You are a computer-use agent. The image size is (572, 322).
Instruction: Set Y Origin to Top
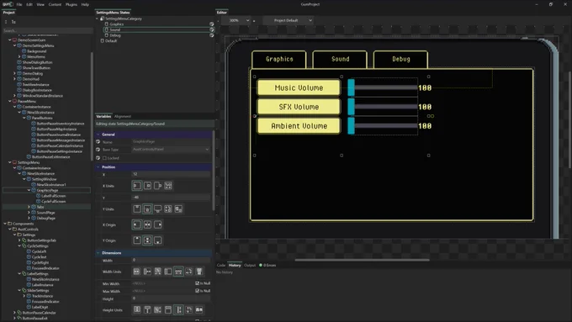(x=137, y=240)
